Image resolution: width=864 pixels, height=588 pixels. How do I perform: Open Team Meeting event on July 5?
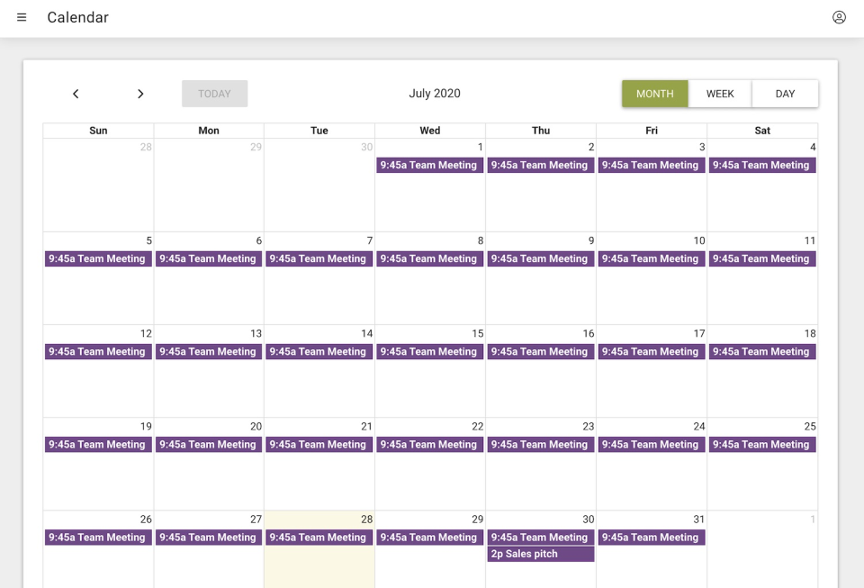point(98,259)
